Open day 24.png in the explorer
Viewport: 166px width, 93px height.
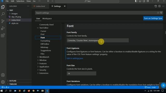click(x=16, y=17)
